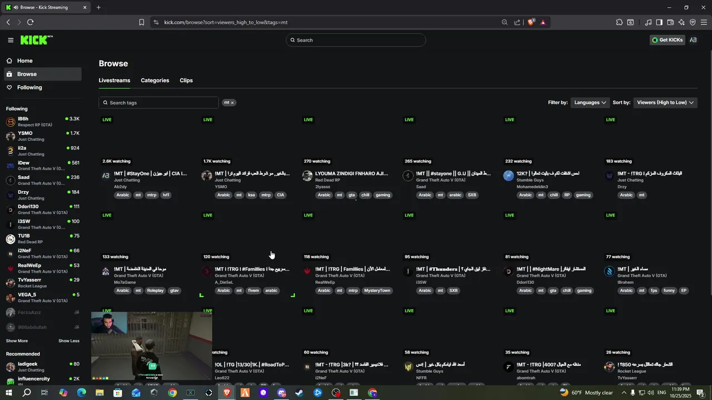Share this page icon
This screenshot has height=400, width=712.
(x=517, y=22)
